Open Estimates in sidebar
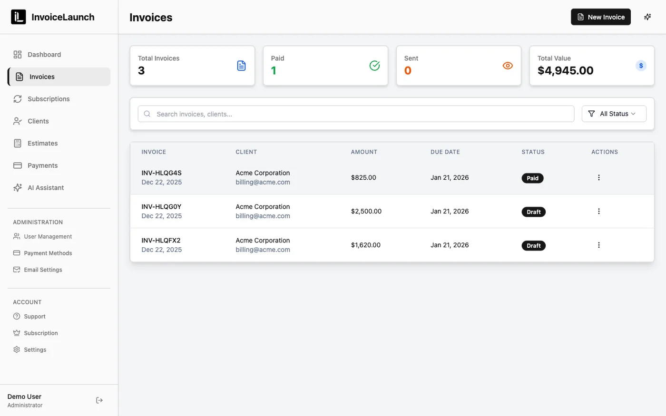This screenshot has width=666, height=416. pyautogui.click(x=59, y=143)
